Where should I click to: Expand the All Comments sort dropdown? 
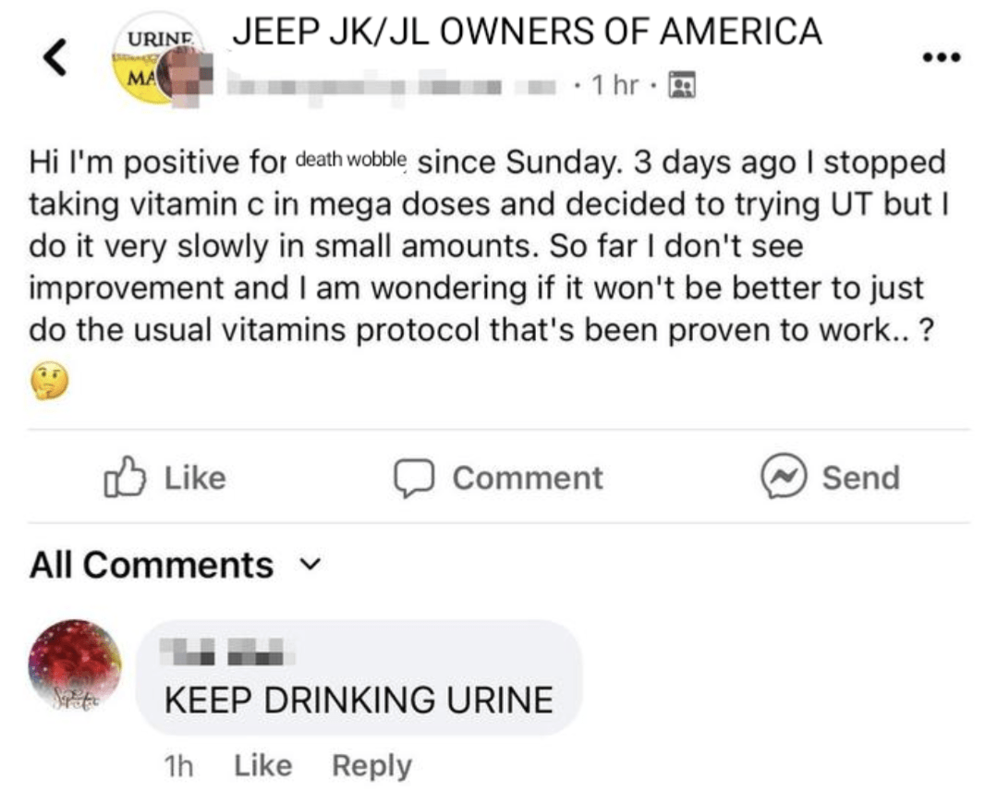tap(176, 565)
